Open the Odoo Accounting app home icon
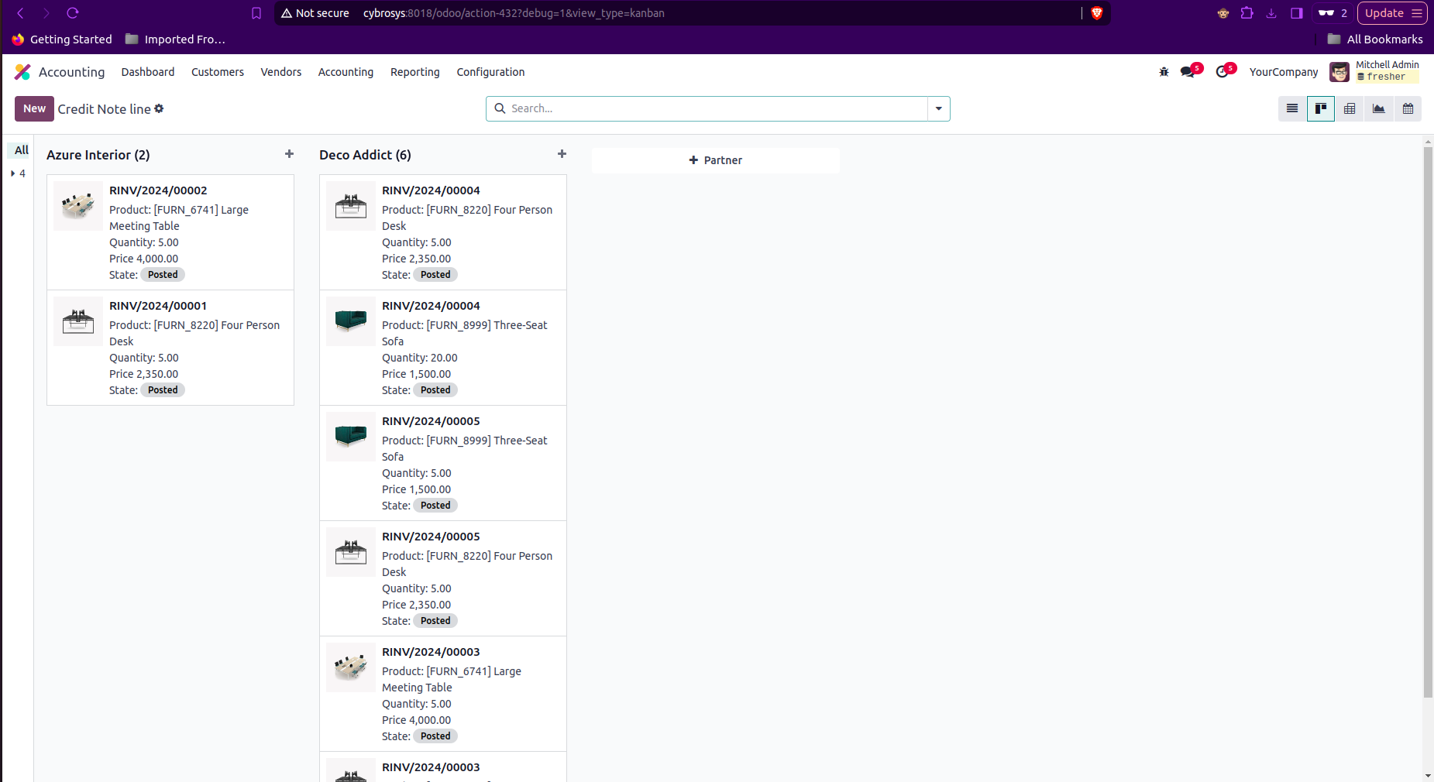Image resolution: width=1434 pixels, height=782 pixels. (x=22, y=72)
